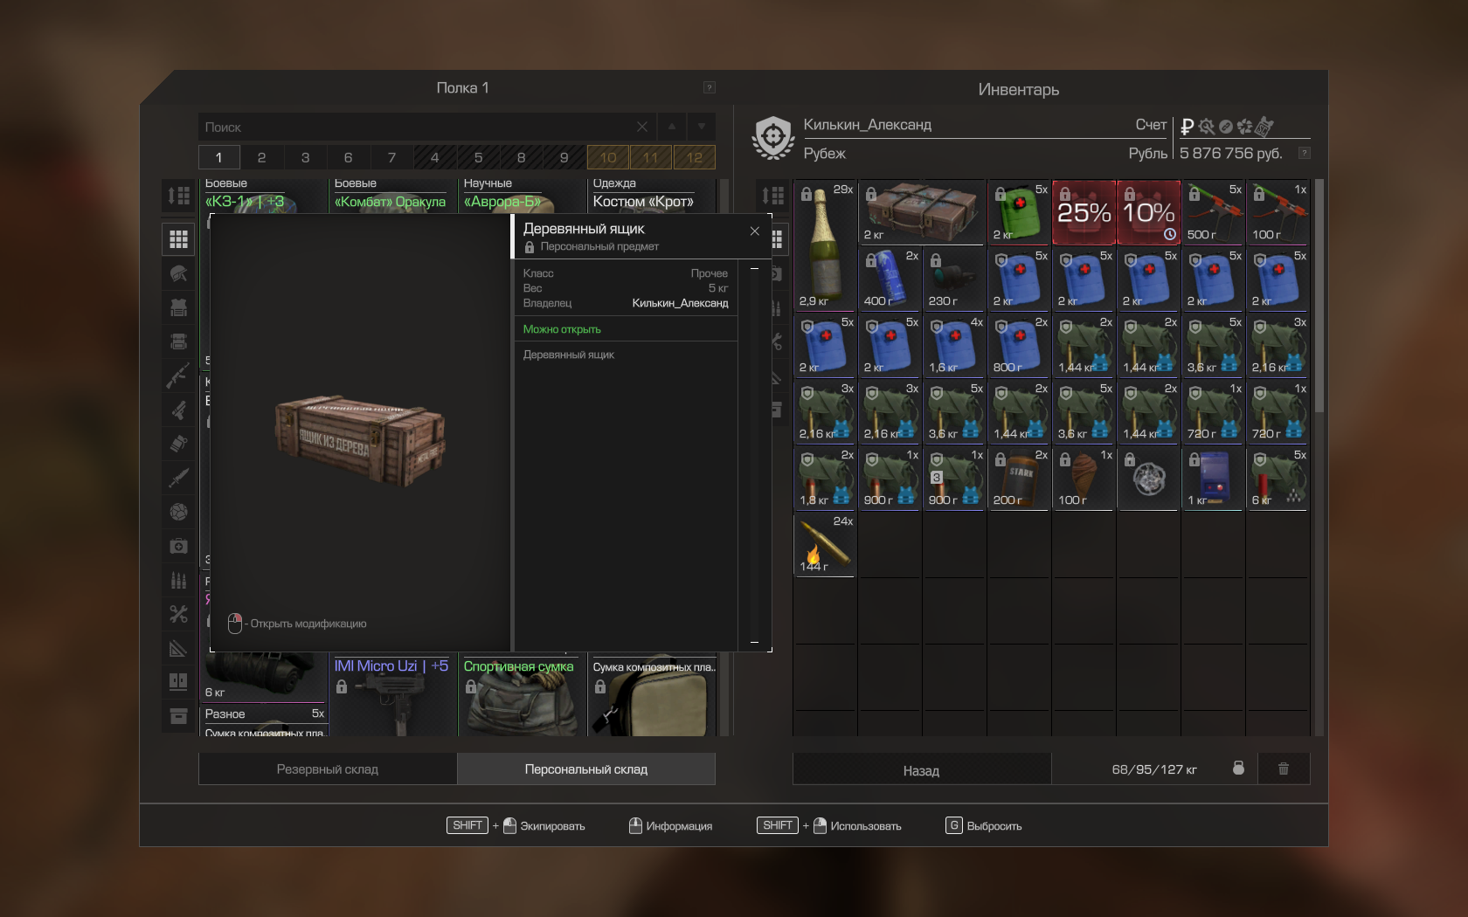The width and height of the screenshot is (1468, 917).
Task: Filter shelf by medkit icon
Action: pos(178,546)
